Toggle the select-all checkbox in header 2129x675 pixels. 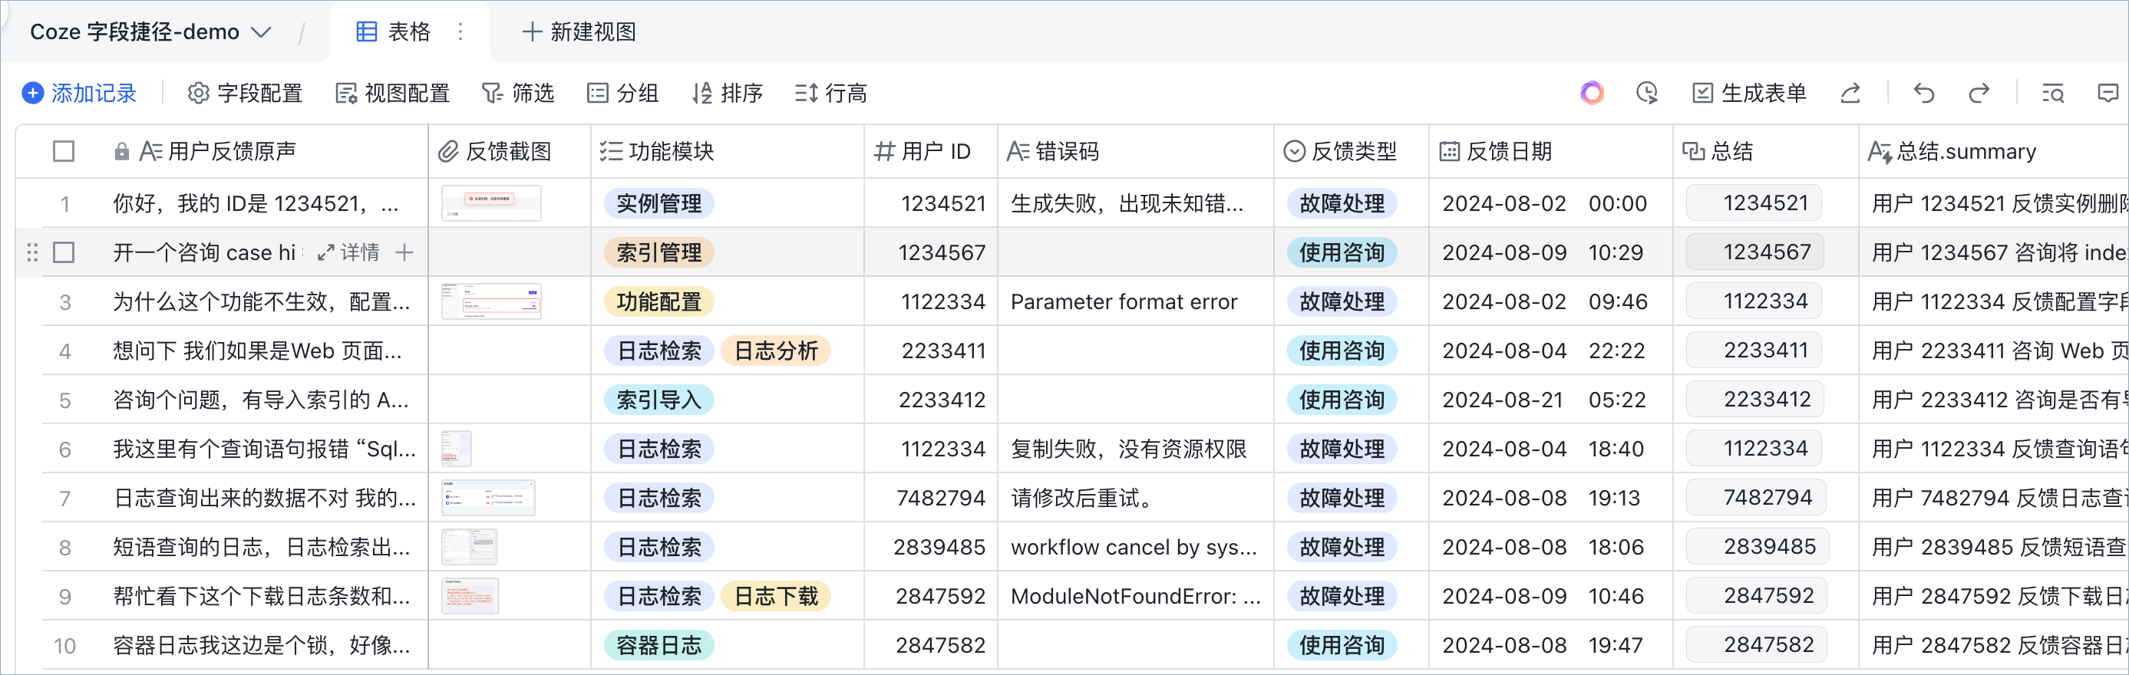pyautogui.click(x=64, y=151)
